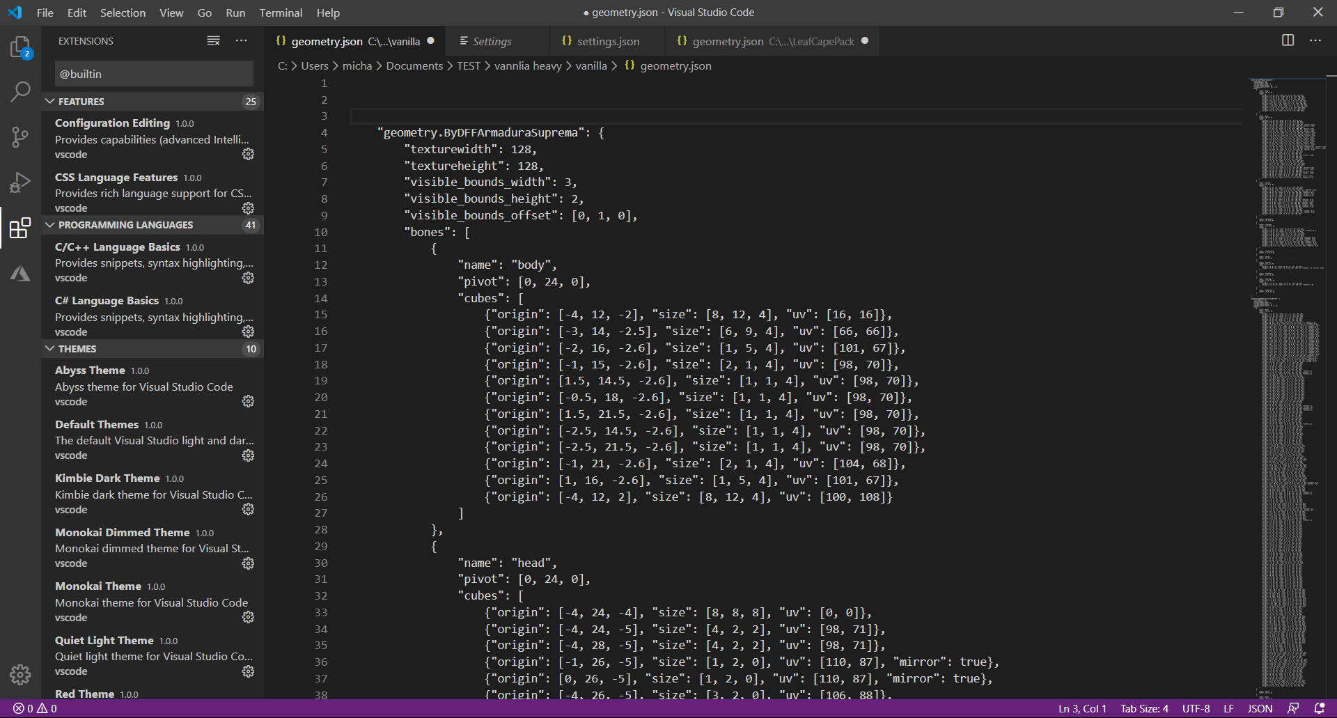Open manage gear for Abyss Theme
This screenshot has width=1337, height=718.
coord(248,401)
